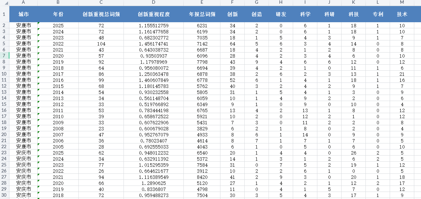Select row 1 header

pyautogui.click(x=4, y=14)
